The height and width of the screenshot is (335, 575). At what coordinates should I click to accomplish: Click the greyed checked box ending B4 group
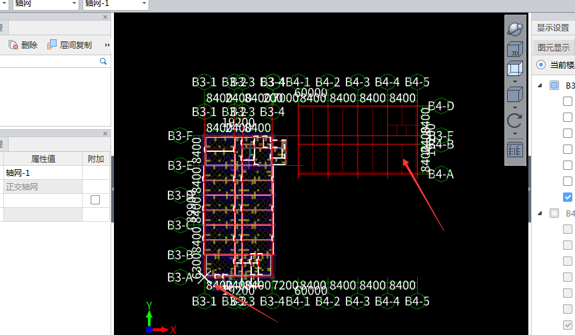(568, 325)
